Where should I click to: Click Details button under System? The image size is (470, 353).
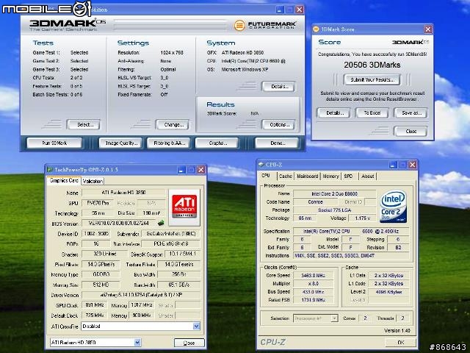278,87
